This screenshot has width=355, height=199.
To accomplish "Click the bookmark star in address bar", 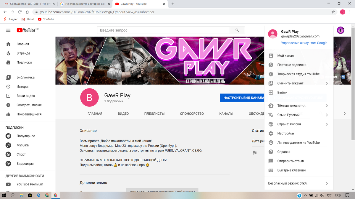I will [x=333, y=12].
